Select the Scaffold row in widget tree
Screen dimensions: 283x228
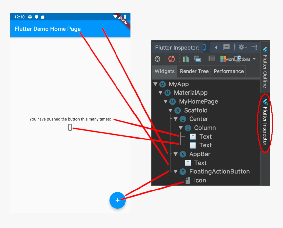(x=206, y=110)
